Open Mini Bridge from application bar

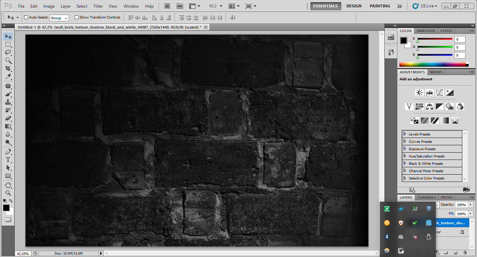(x=179, y=6)
